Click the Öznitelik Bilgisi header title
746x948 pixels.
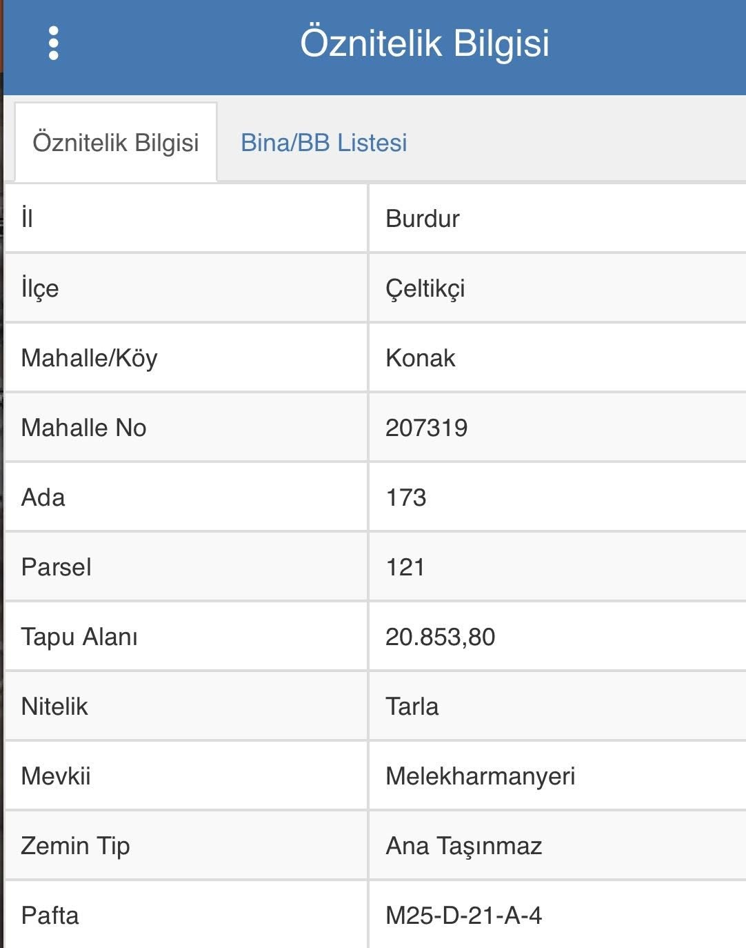[x=425, y=43]
